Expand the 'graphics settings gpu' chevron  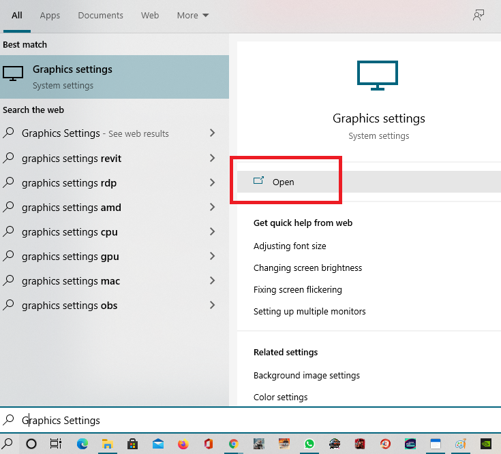[x=212, y=256]
